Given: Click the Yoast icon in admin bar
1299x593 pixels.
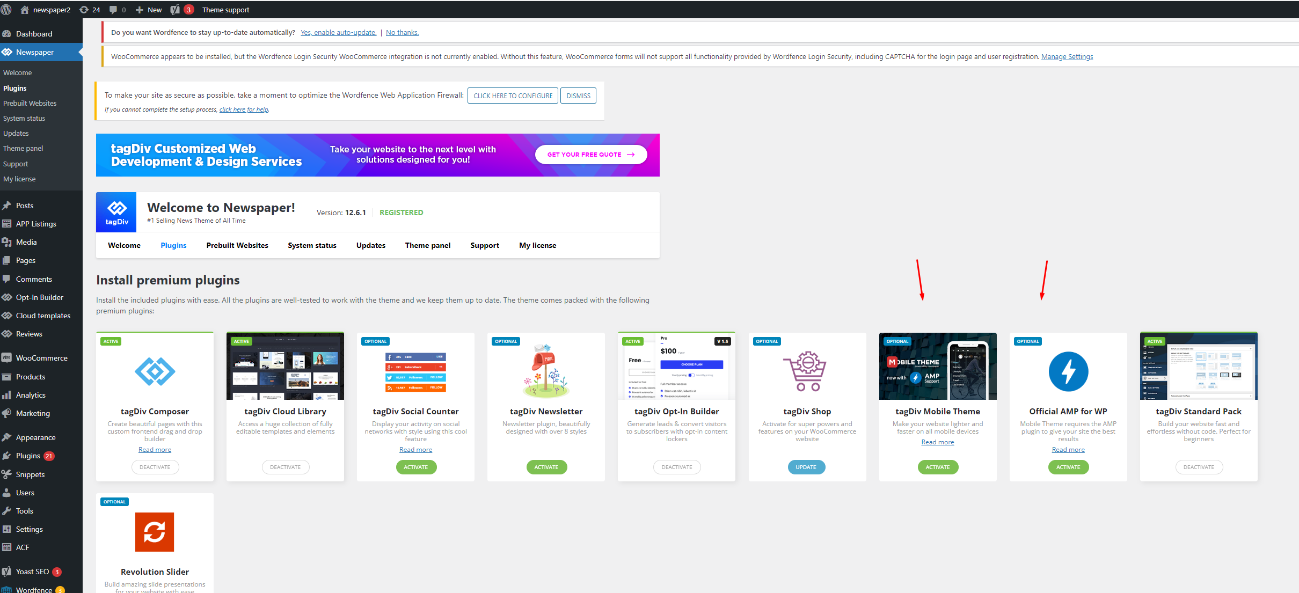Looking at the screenshot, I should [x=175, y=10].
